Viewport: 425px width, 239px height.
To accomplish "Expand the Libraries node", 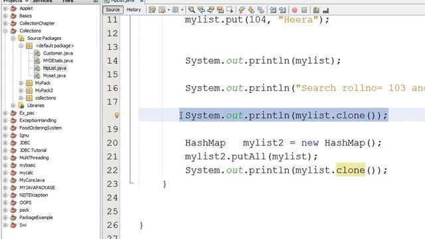I will [13, 106].
